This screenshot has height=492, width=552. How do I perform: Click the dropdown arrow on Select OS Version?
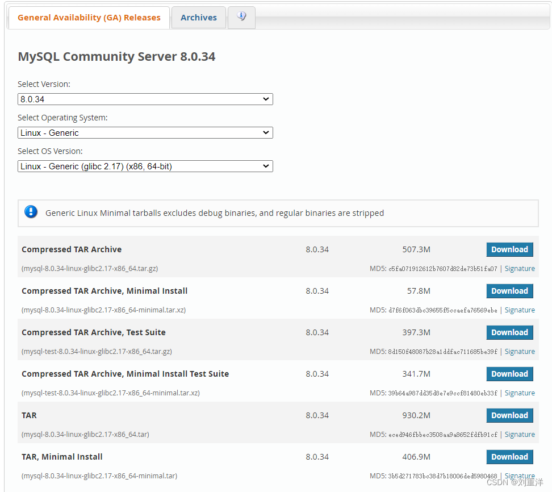265,166
